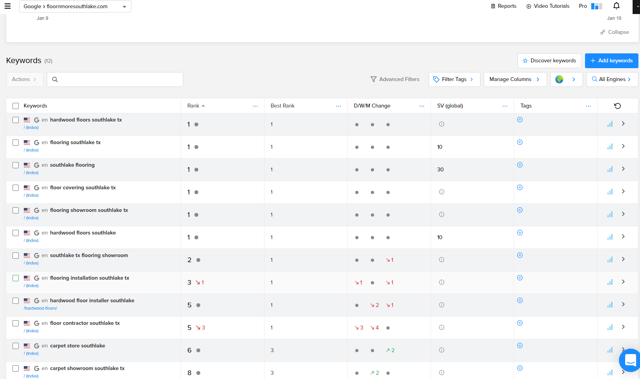Check flooring showroom southlake tx row
The image size is (640, 379).
pos(16,210)
